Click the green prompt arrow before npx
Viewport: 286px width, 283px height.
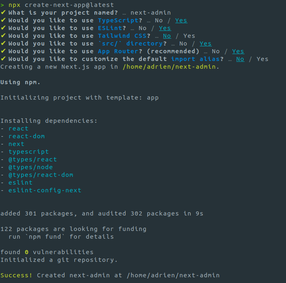click(x=2, y=5)
